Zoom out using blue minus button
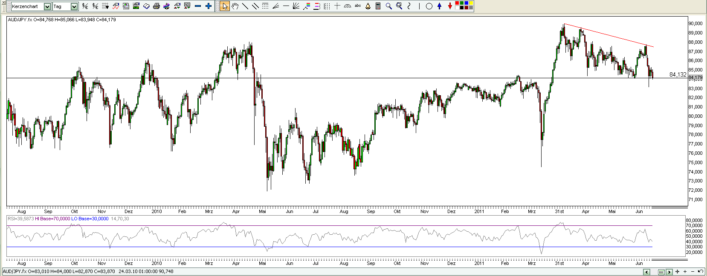Viewport: 707px width, 276px height. pos(198,6)
